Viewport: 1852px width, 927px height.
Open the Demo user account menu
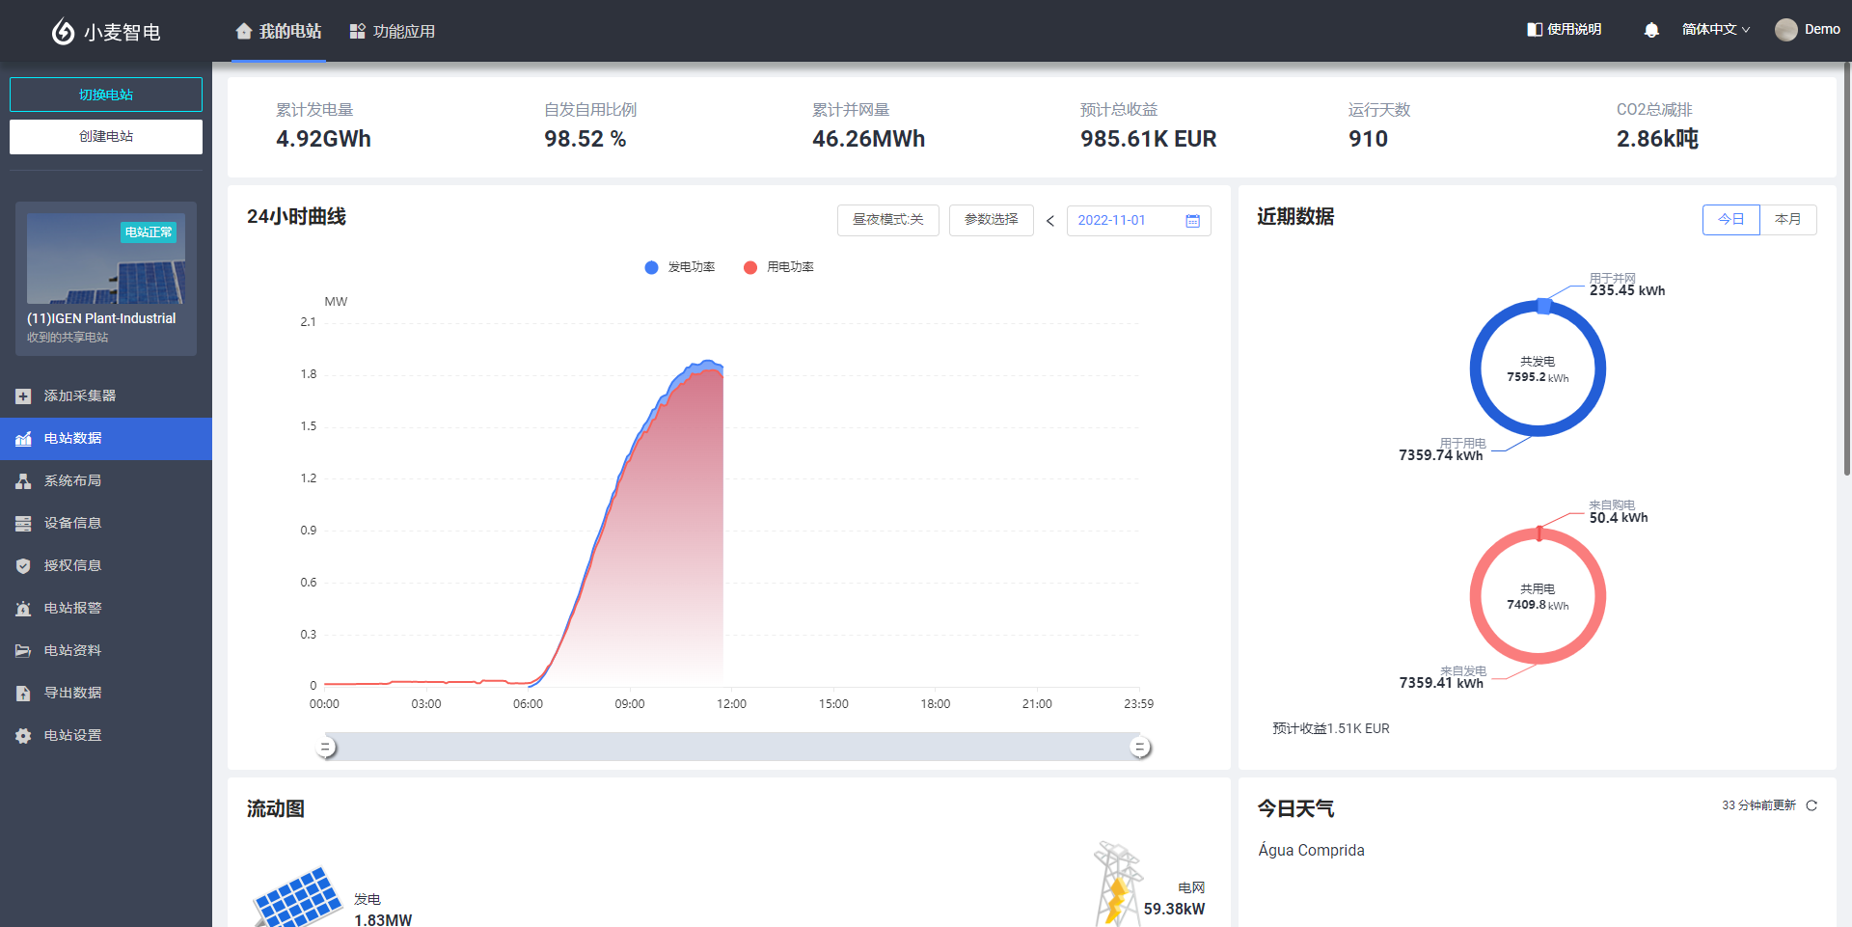1807,30
